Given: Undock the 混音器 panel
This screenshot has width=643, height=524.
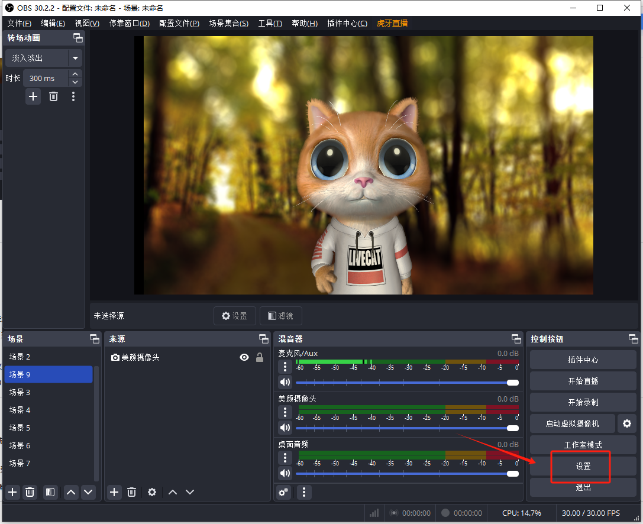Looking at the screenshot, I should pos(516,339).
